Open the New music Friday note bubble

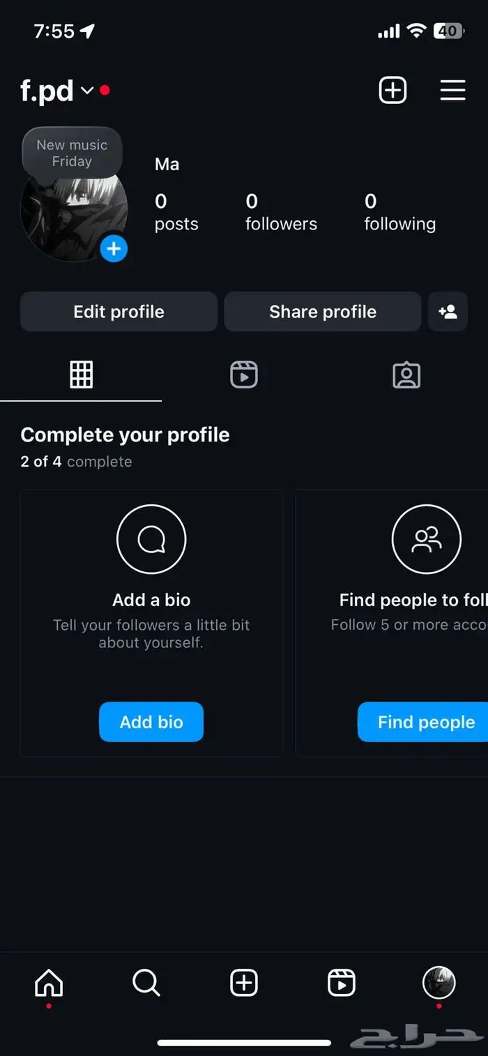[73, 153]
